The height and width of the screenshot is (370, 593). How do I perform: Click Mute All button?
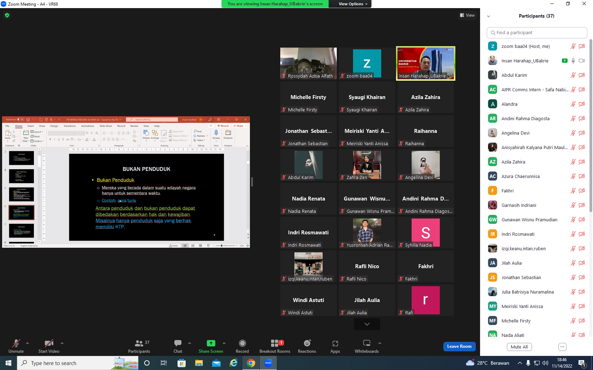519,347
